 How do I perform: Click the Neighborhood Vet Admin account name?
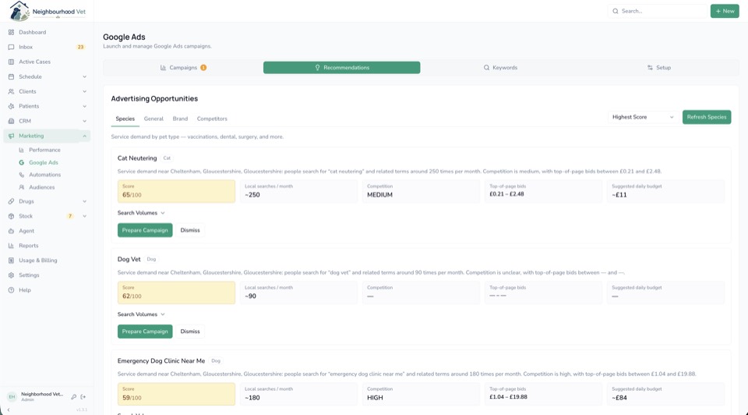[42, 396]
